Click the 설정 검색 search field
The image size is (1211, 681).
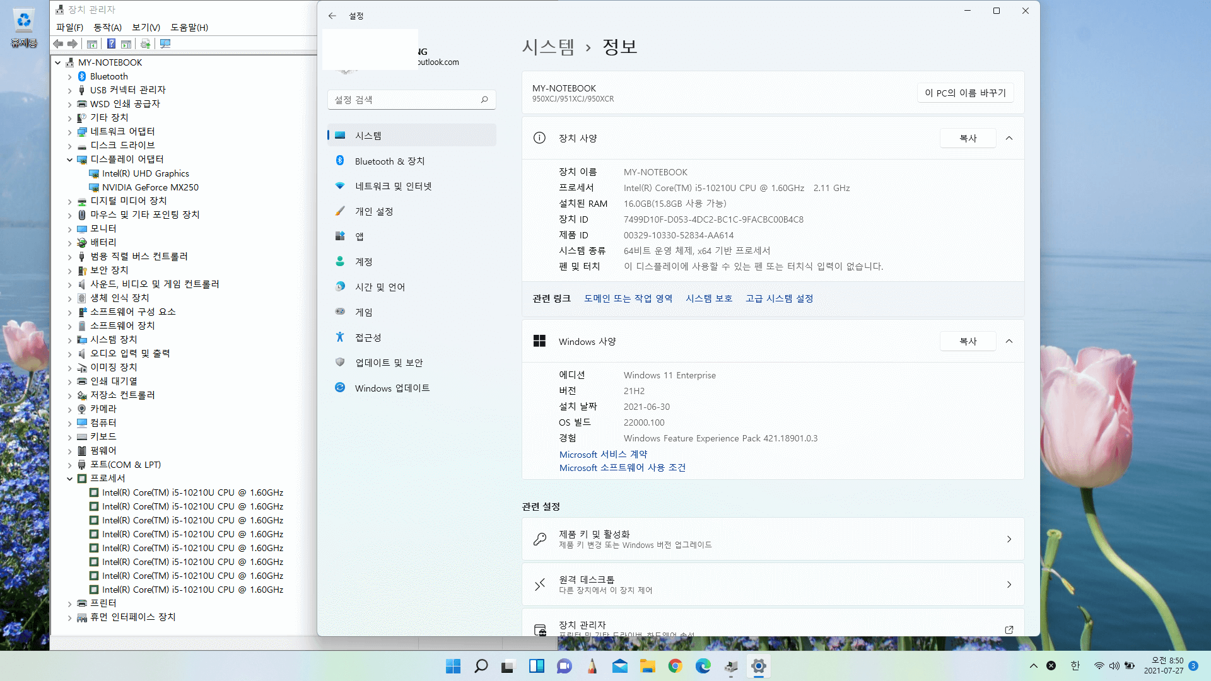[x=411, y=100]
